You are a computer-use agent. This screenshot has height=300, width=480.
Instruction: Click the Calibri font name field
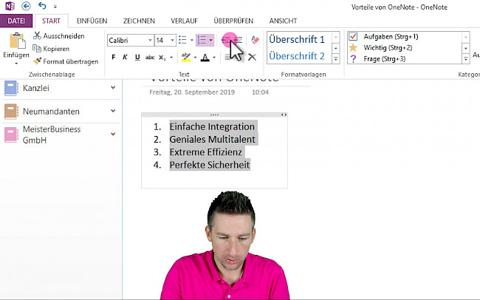click(x=127, y=40)
